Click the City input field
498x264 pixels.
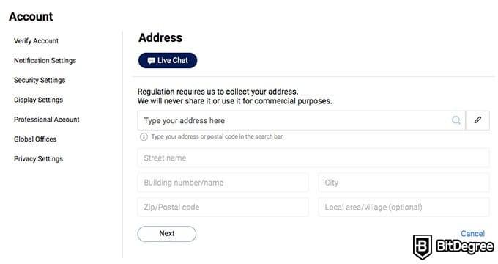click(404, 183)
